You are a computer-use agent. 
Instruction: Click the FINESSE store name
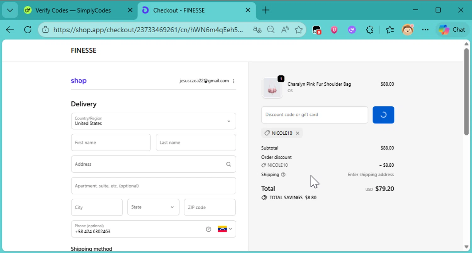click(84, 51)
